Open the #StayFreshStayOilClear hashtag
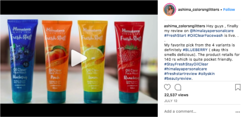Screen dimensions: 246x117 pos(186,64)
